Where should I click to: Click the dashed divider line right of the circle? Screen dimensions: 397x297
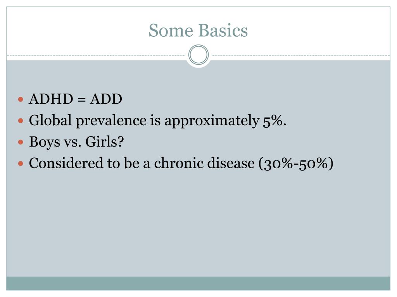point(301,55)
